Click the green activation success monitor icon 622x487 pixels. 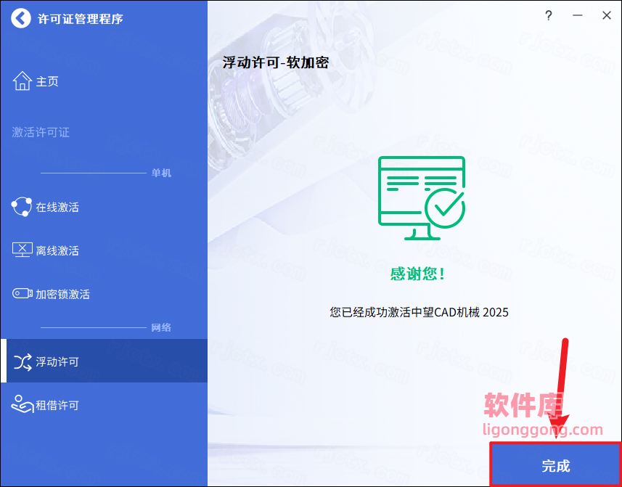click(x=421, y=198)
